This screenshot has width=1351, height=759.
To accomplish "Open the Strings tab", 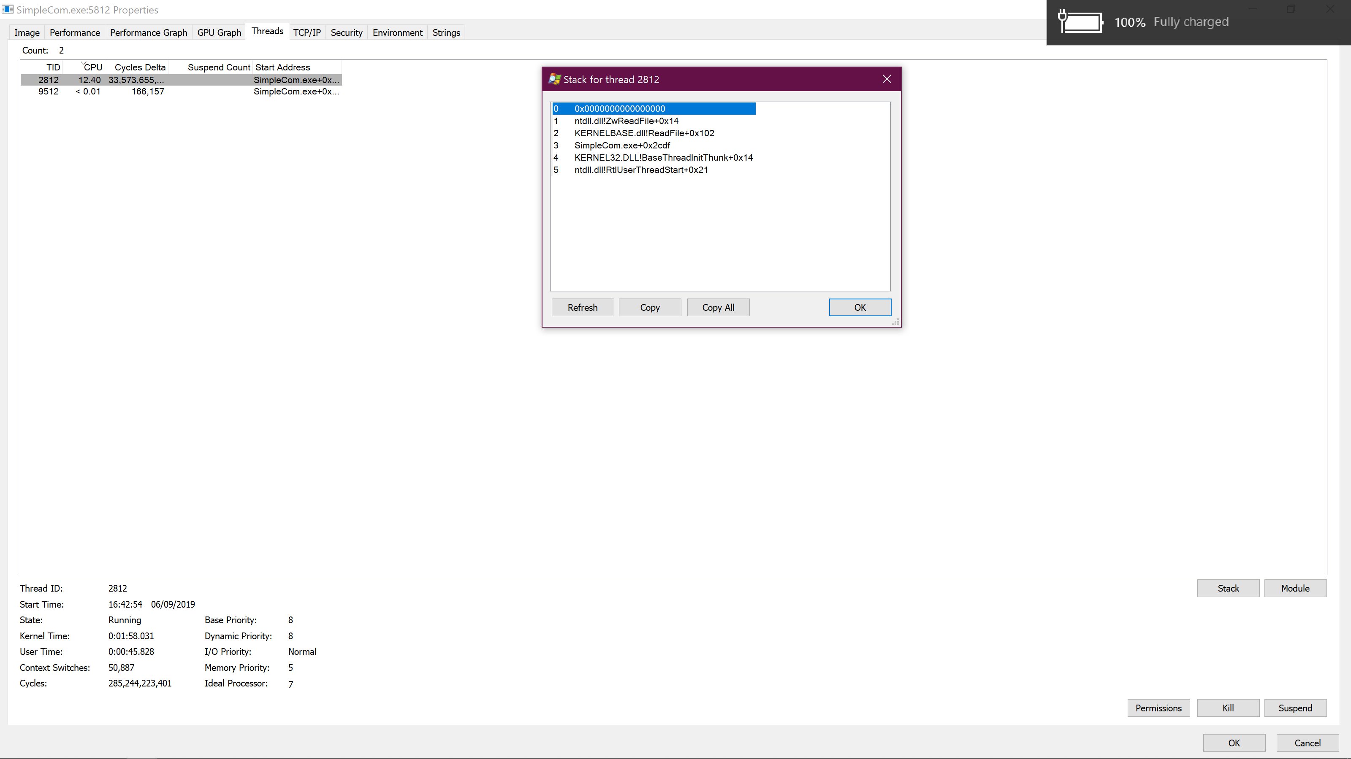I will click(446, 32).
